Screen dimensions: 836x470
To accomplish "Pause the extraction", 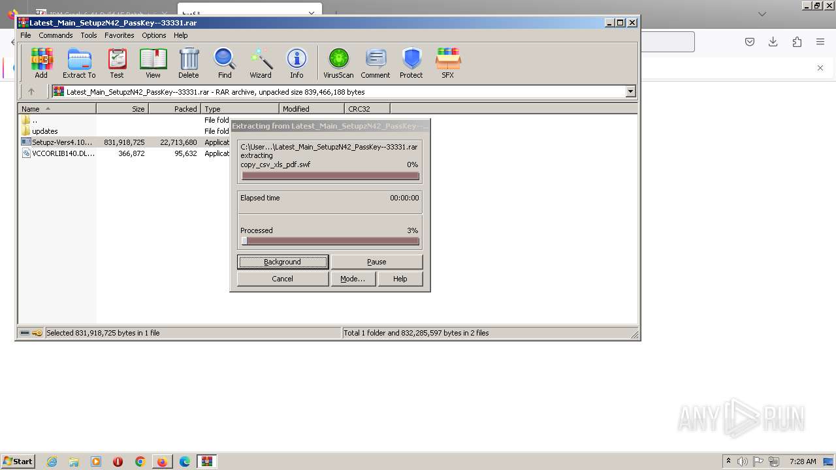I will [377, 262].
